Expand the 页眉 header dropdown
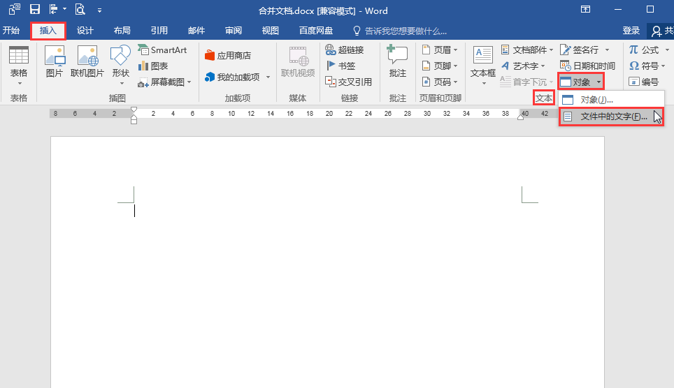The image size is (674, 388). 456,50
